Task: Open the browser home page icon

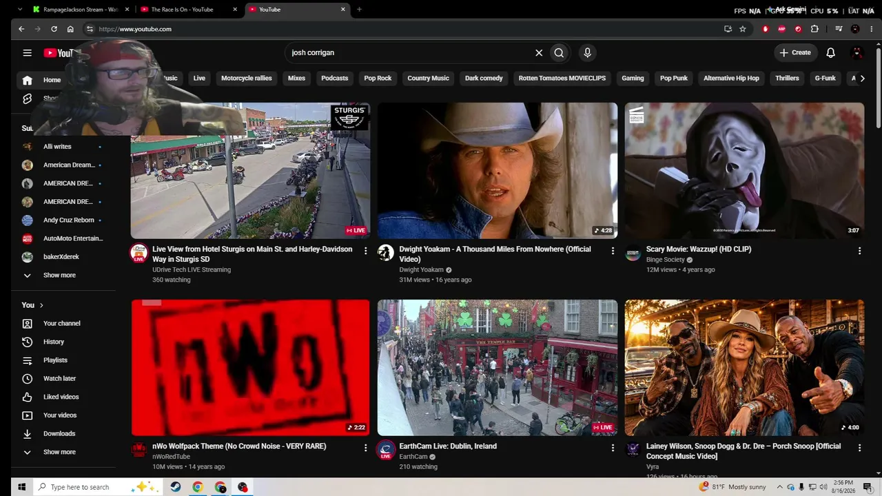Action: 70,29
